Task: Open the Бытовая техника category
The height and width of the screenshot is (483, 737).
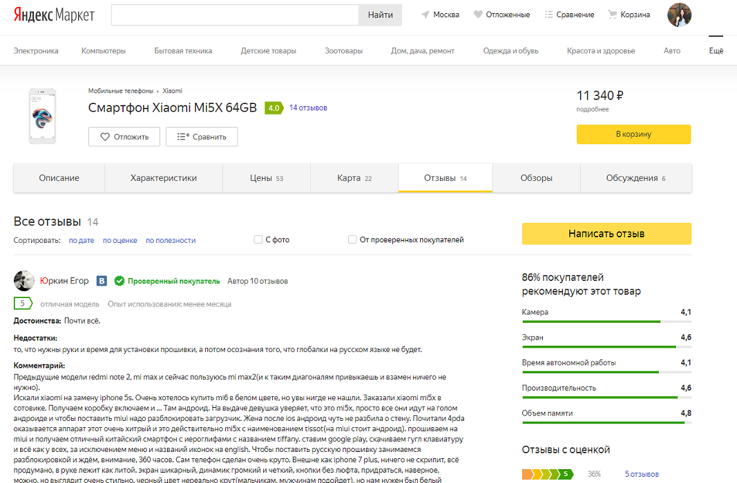Action: pos(183,50)
